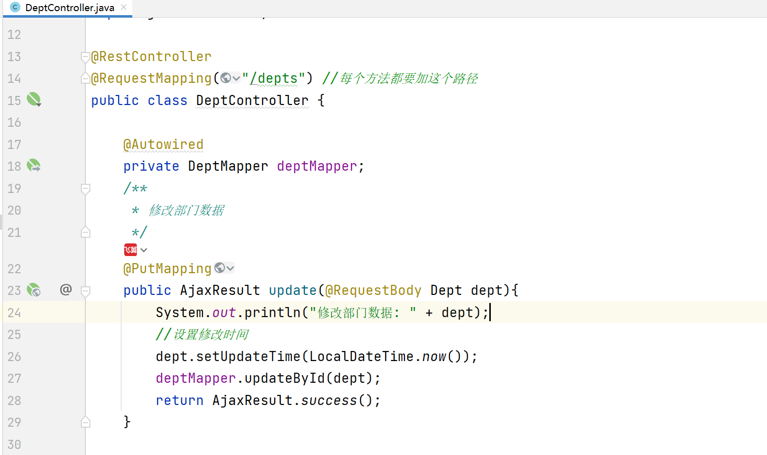Collapse the update method fold marker at line 23
The image size is (767, 455).
(85, 291)
